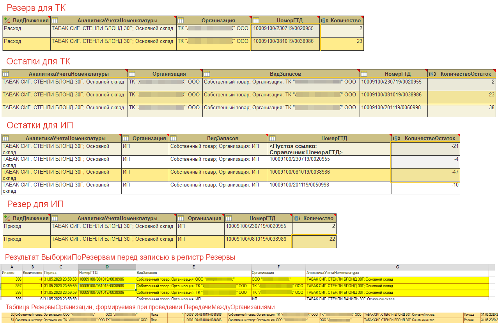The width and height of the screenshot is (498, 327).
Task: Select spreadsheet column B header
Action: (32, 267)
